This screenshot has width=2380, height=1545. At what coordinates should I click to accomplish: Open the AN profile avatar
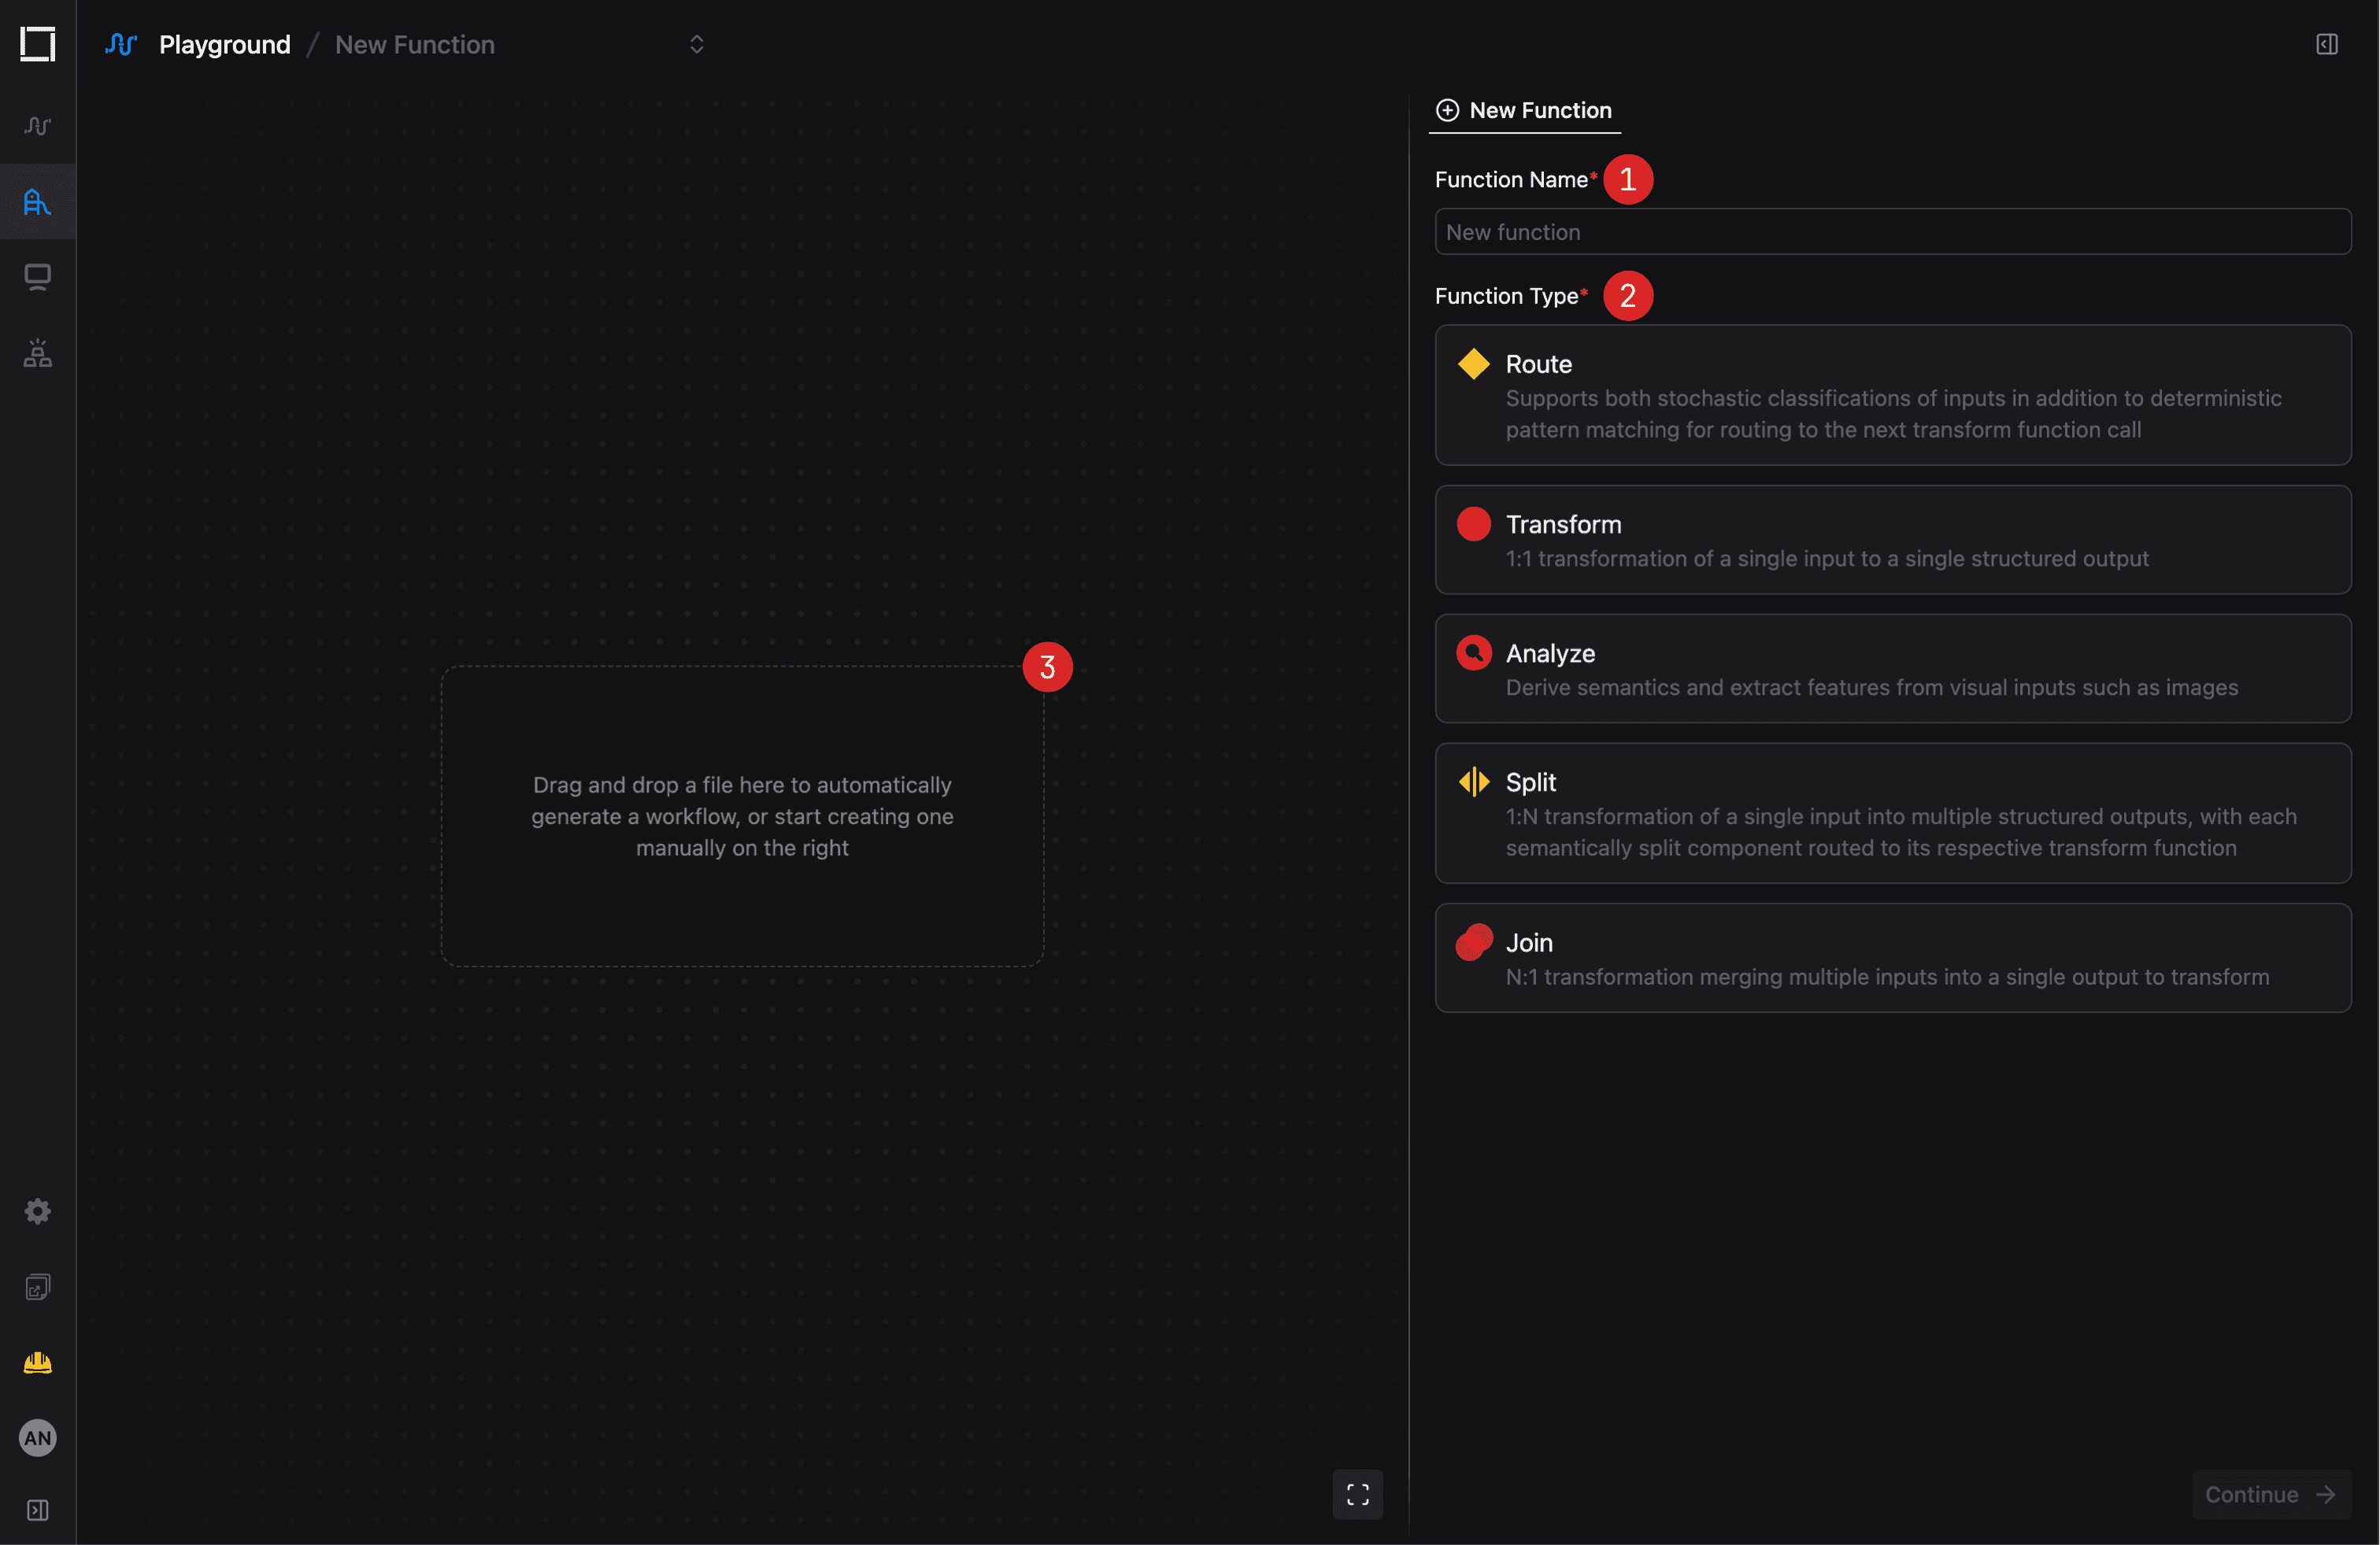(37, 1438)
